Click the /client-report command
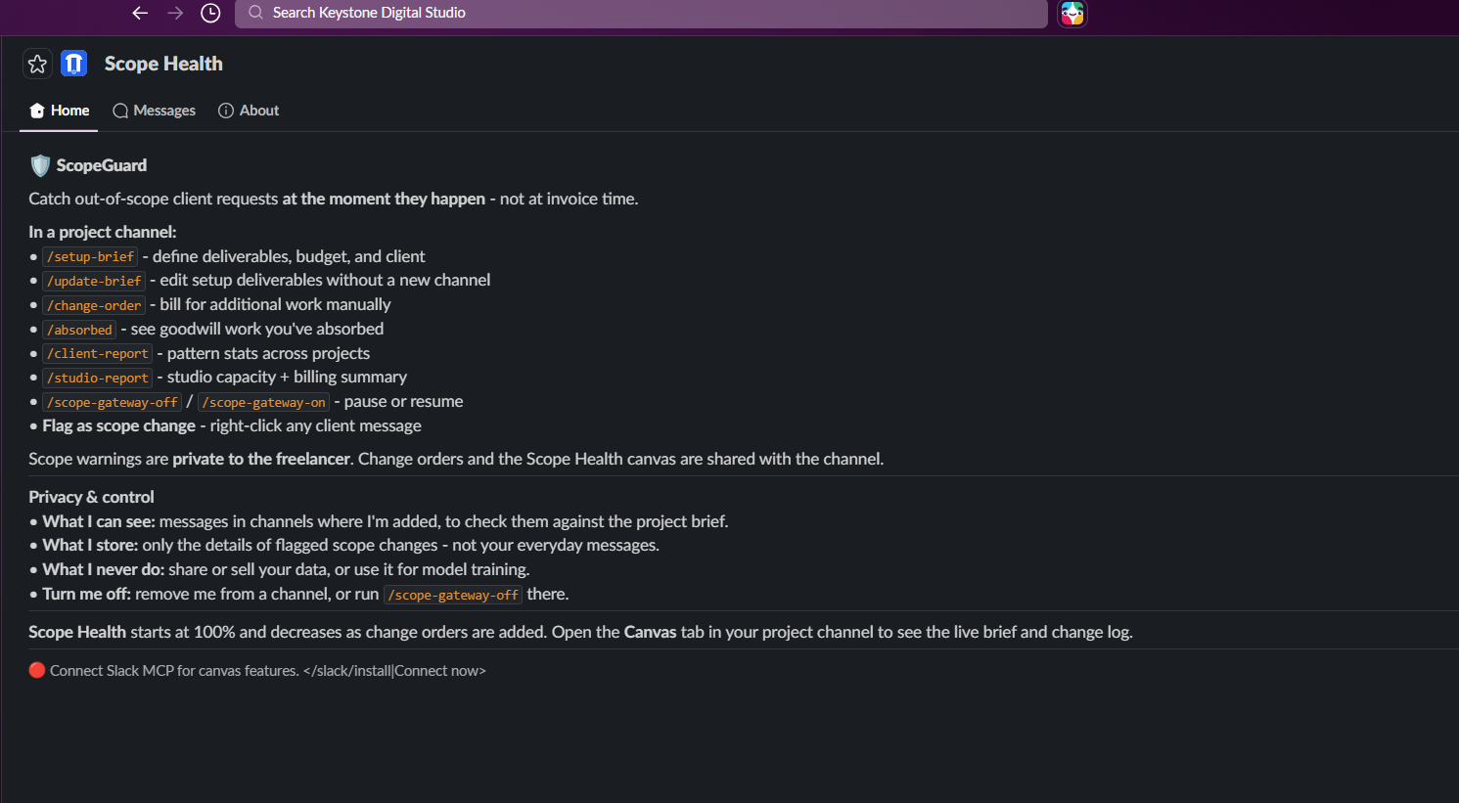The width and height of the screenshot is (1459, 803). click(98, 353)
